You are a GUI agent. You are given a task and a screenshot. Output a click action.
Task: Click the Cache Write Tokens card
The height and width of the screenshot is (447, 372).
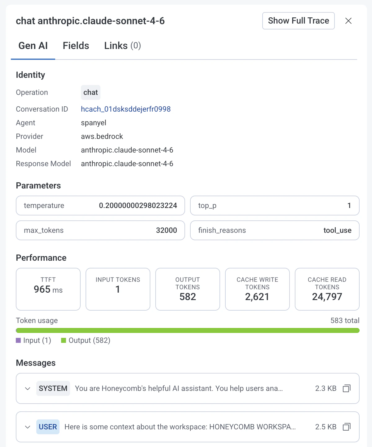click(x=257, y=289)
